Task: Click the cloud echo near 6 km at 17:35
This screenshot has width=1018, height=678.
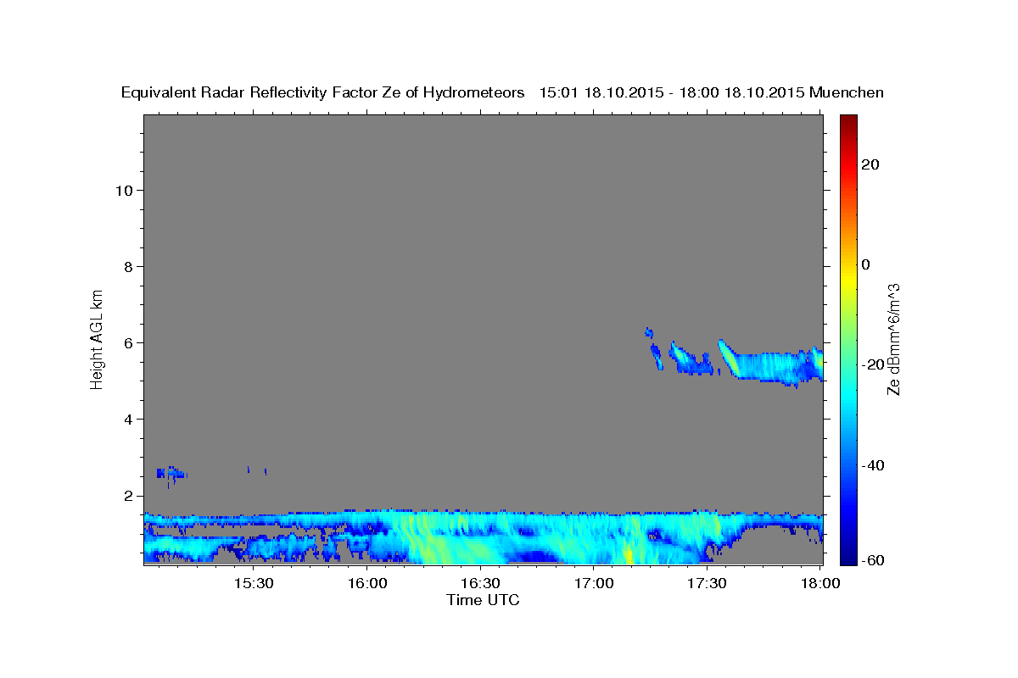Action: [728, 357]
